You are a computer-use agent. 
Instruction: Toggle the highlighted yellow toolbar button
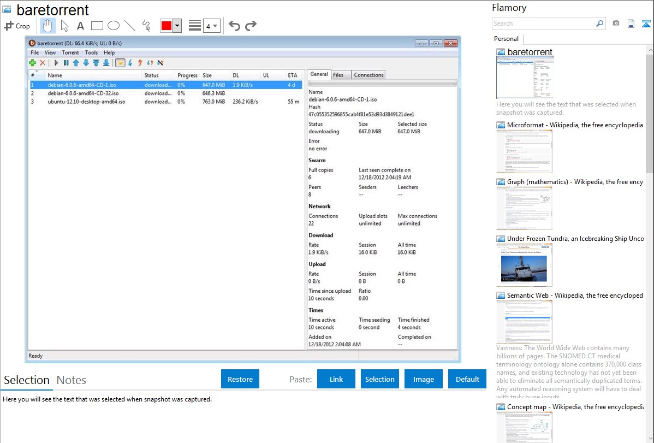pyautogui.click(x=120, y=63)
